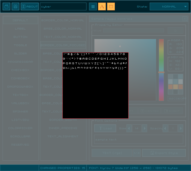Select BUTTON in the controls list
This screenshot has height=171, width=191.
[20, 37]
